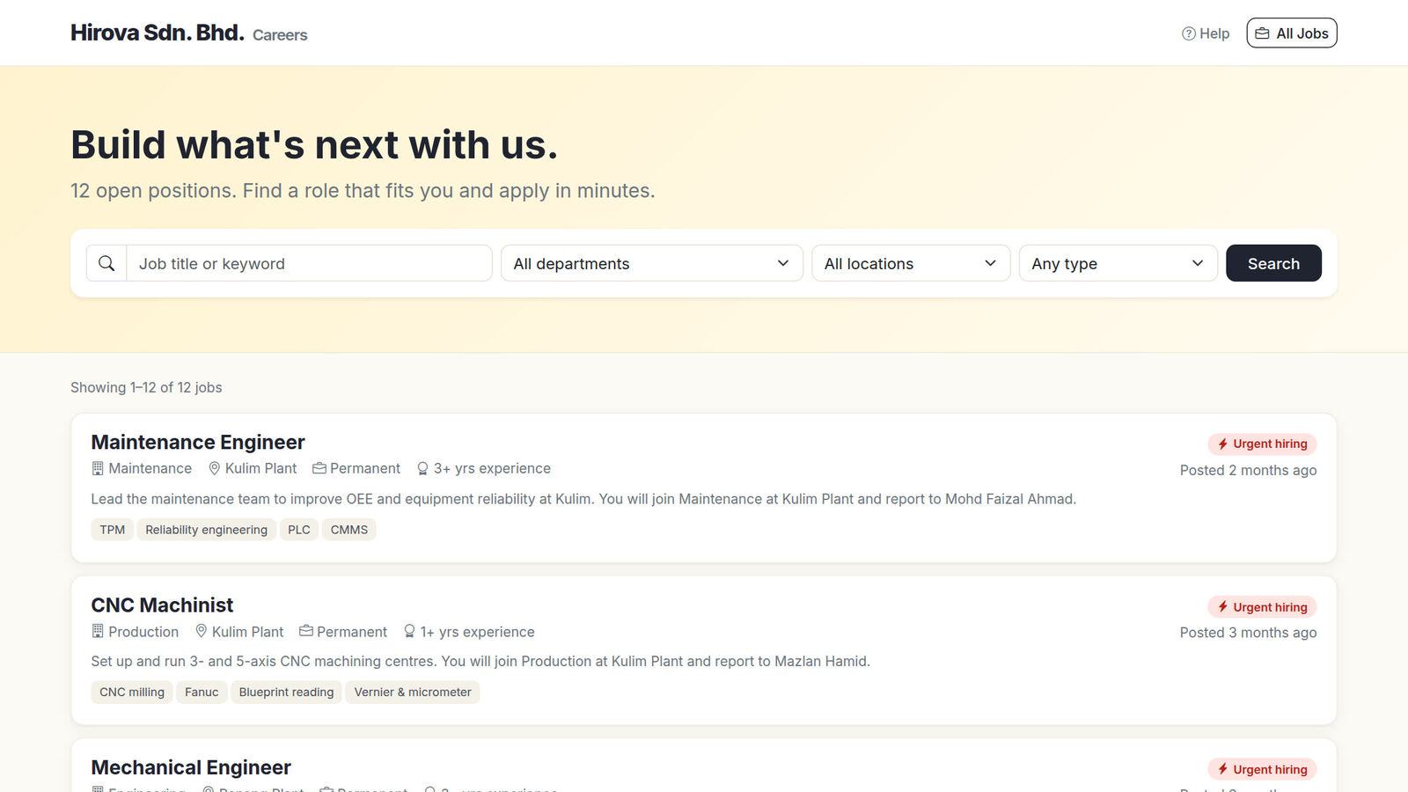1408x792 pixels.
Task: Click the magnifier icon in search box
Action: (x=106, y=263)
